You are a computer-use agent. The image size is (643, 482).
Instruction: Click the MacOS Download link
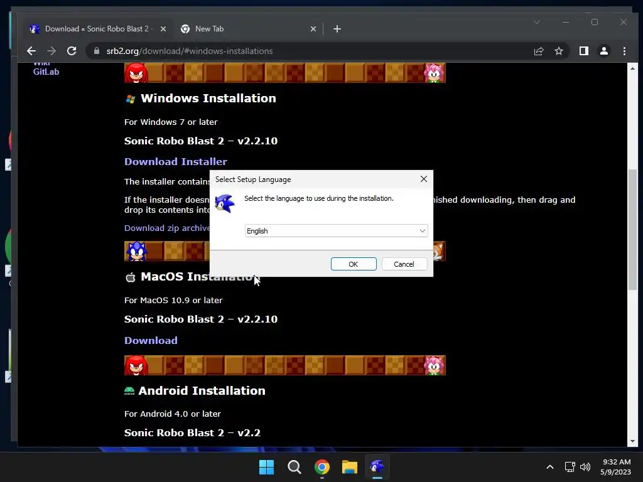(x=151, y=341)
